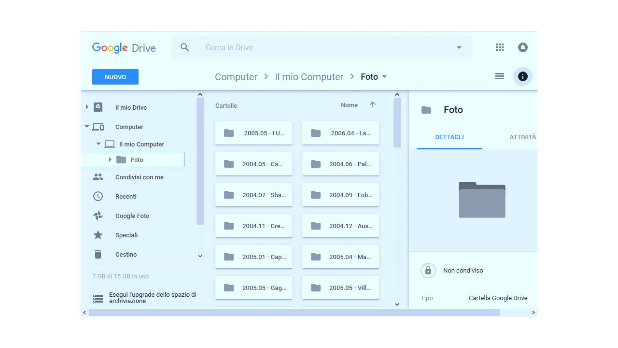Collapse the Computer tree node
Image resolution: width=618 pixels, height=348 pixels.
[x=87, y=127]
